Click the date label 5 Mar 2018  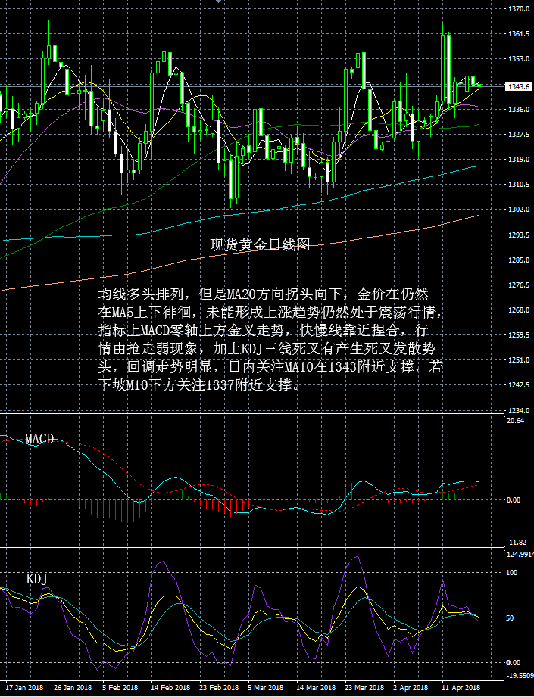(266, 688)
